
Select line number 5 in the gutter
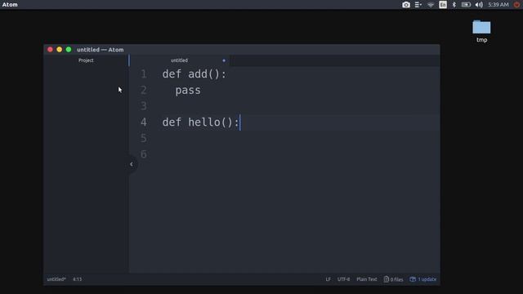coord(144,138)
